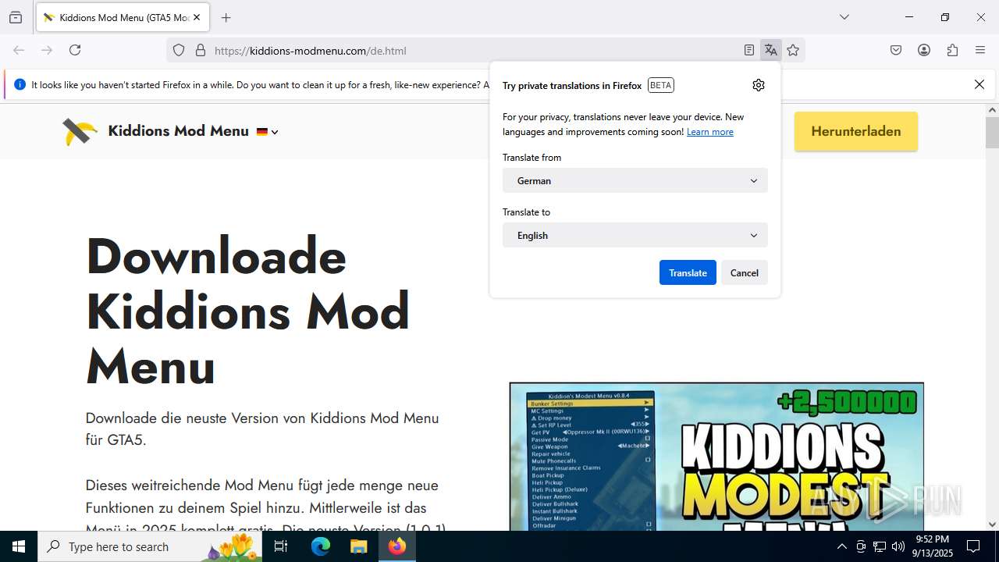Open the notification center icon
The image size is (999, 562).
coord(973,546)
